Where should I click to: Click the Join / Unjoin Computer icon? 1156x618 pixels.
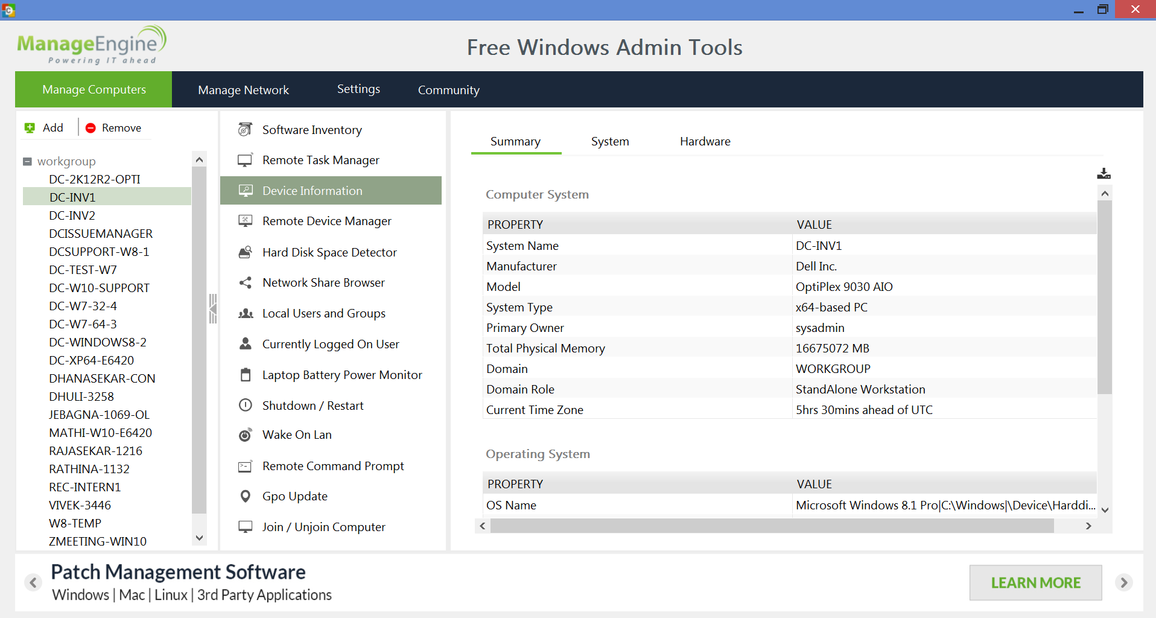[x=245, y=527]
